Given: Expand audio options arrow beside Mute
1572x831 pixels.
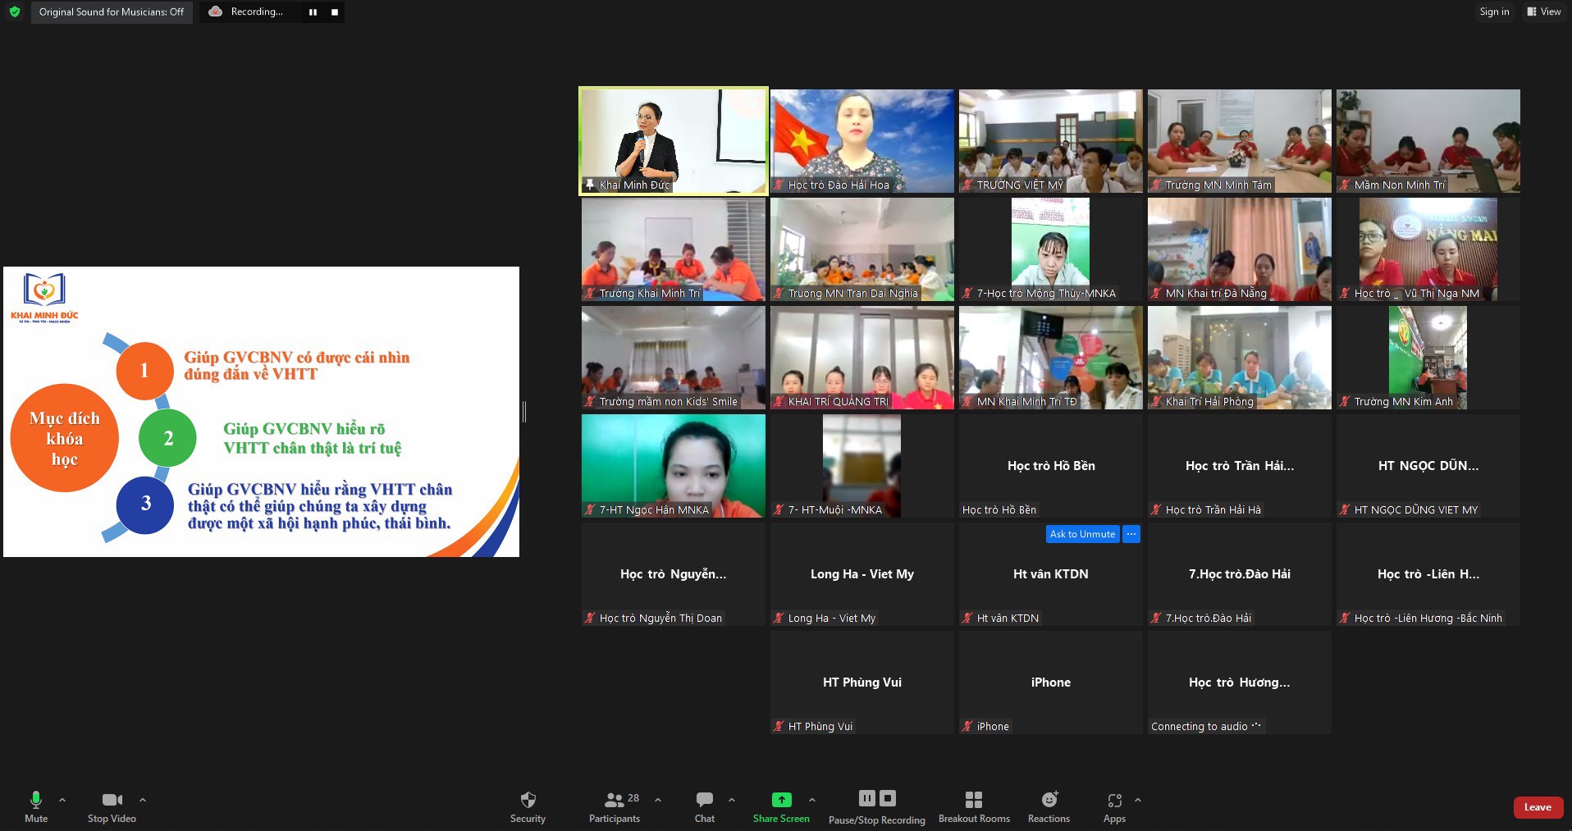Looking at the screenshot, I should 62,799.
